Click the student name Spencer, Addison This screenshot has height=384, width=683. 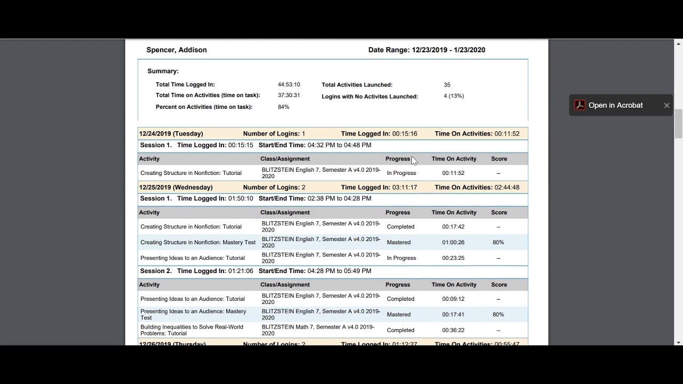pos(177,50)
